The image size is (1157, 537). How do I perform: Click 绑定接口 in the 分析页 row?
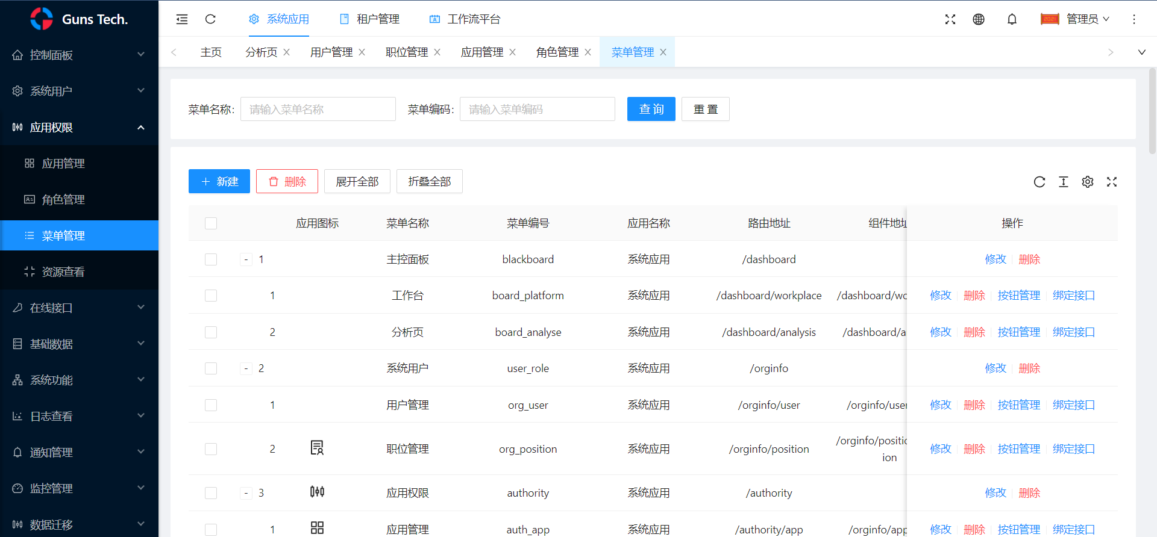click(1074, 332)
